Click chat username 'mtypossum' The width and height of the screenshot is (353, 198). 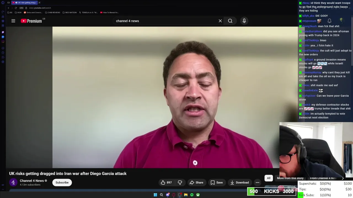(309, 21)
